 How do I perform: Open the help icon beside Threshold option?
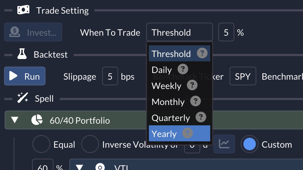202,53
